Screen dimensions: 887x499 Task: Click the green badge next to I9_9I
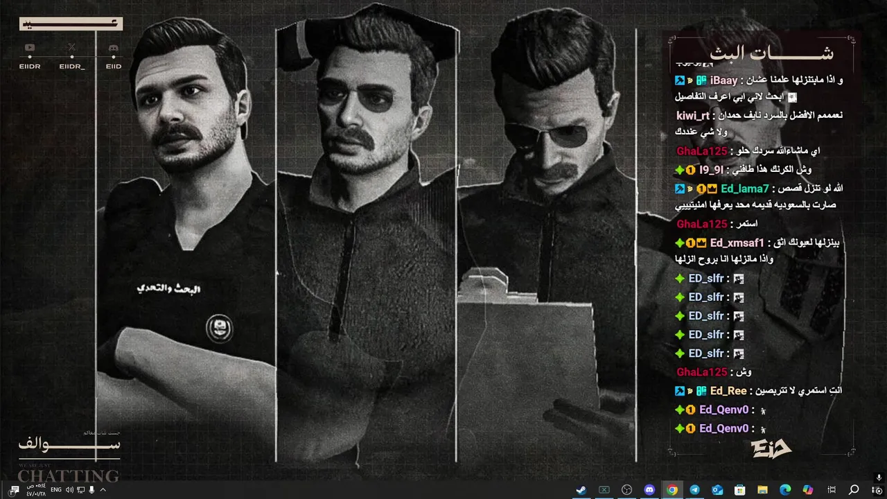[x=680, y=170]
